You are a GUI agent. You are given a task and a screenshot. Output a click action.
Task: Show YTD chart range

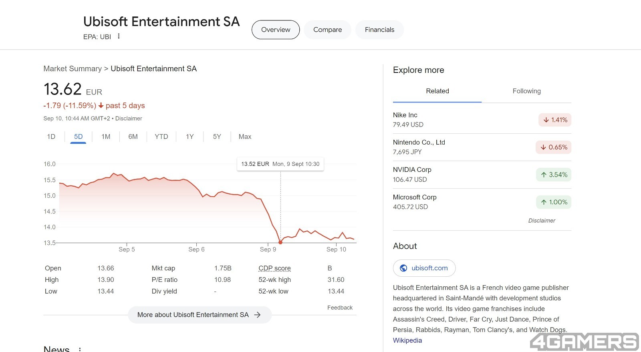[x=161, y=137]
